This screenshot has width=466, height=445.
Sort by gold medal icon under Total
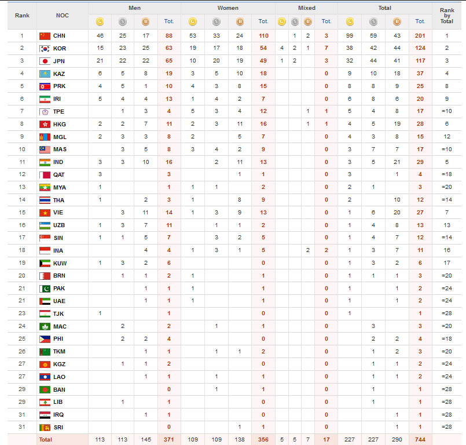point(350,22)
